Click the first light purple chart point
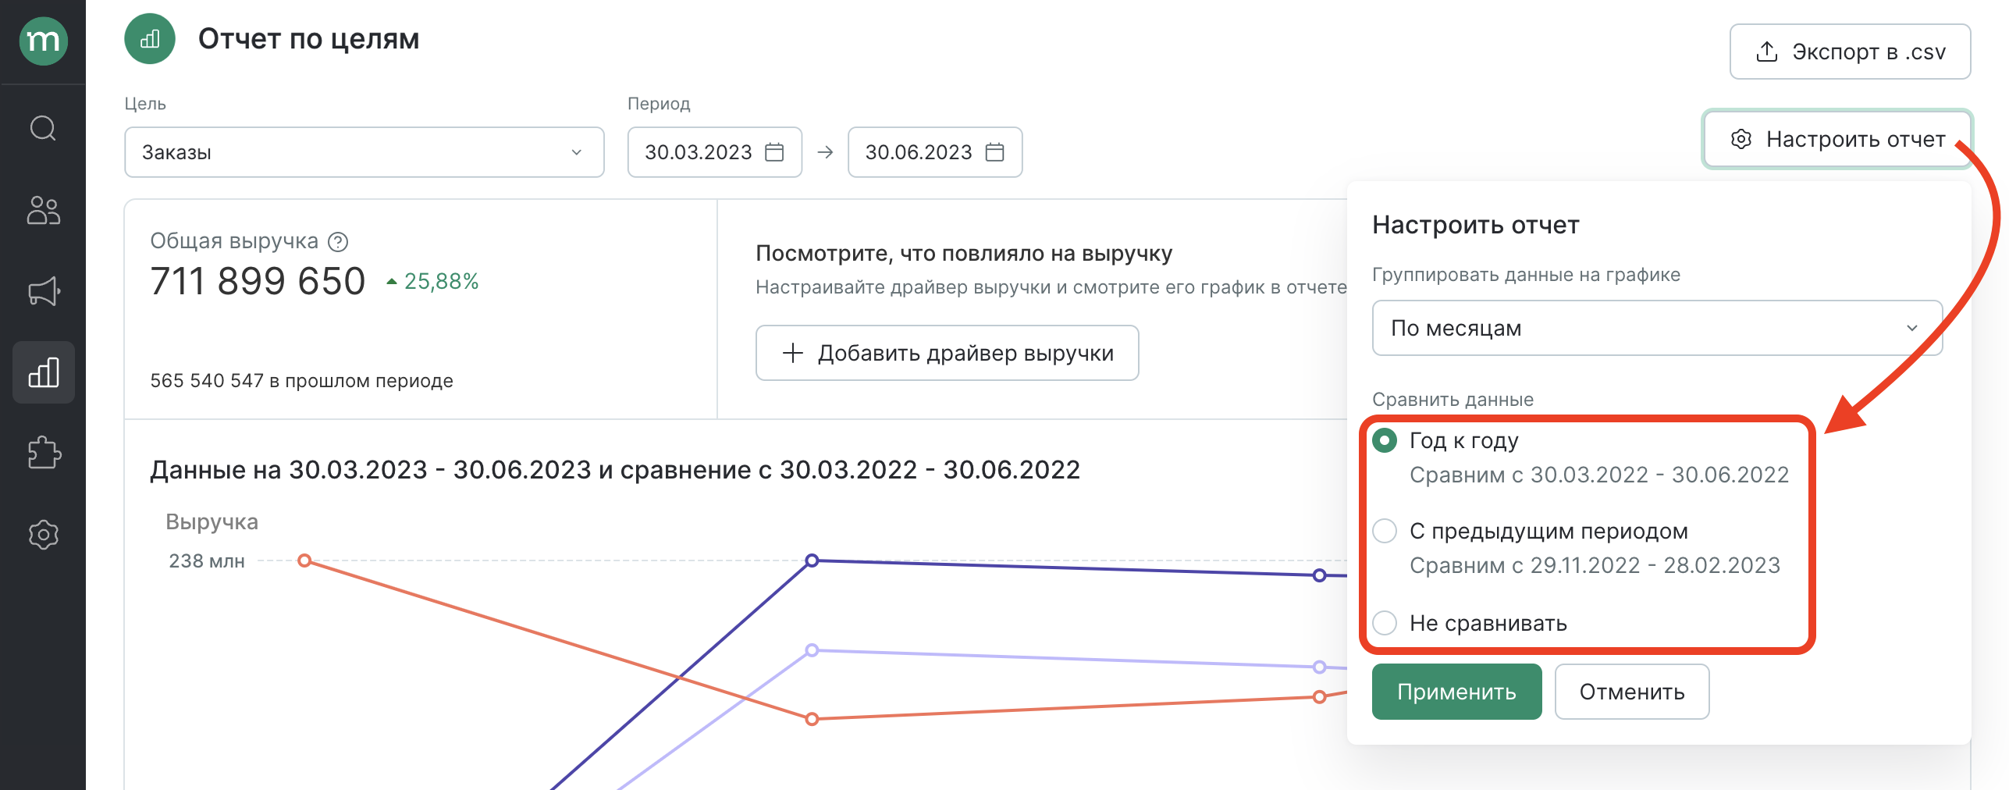 pos(812,650)
